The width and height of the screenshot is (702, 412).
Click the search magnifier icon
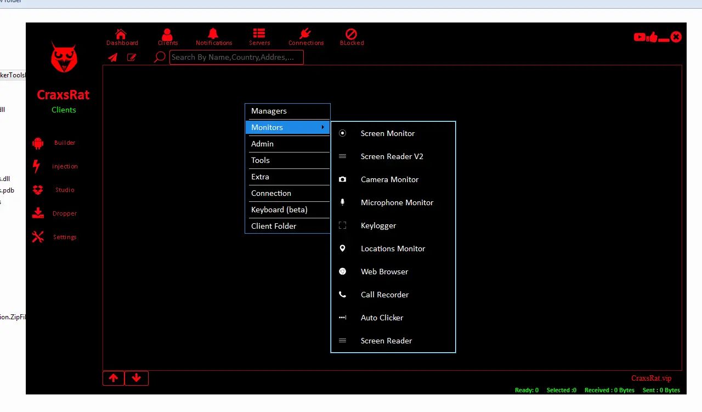pos(159,57)
